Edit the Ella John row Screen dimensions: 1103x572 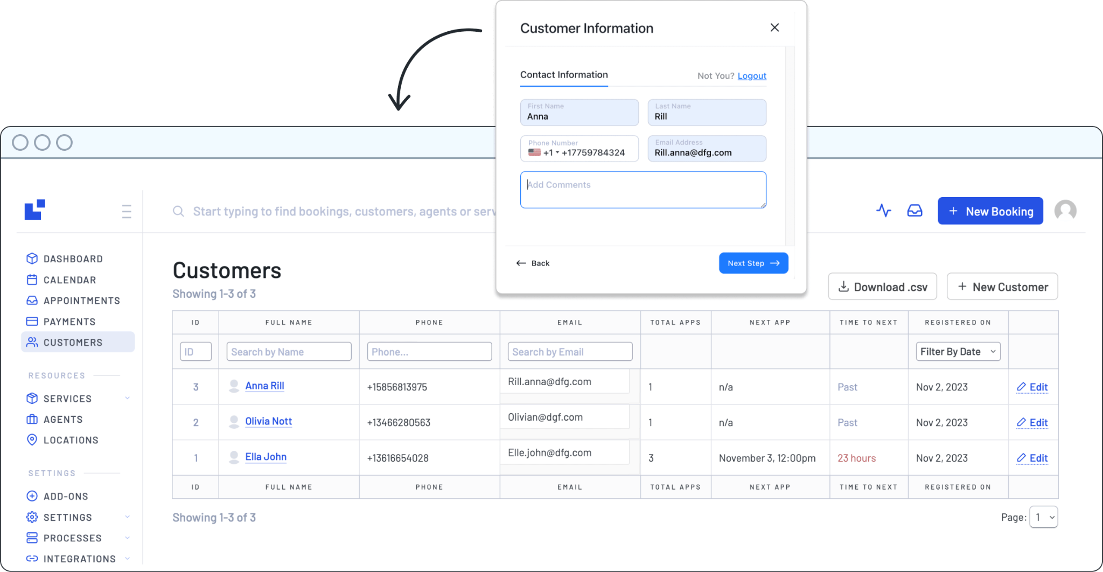(1032, 458)
